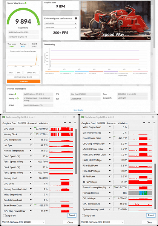Screen dimensions: 158x226
Task: Click the refresh icon in left GPU-Z window
Action: pos(70,122)
